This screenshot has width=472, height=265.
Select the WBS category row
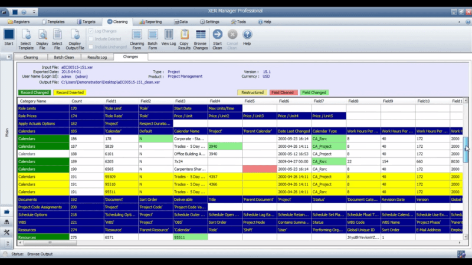tap(43, 223)
